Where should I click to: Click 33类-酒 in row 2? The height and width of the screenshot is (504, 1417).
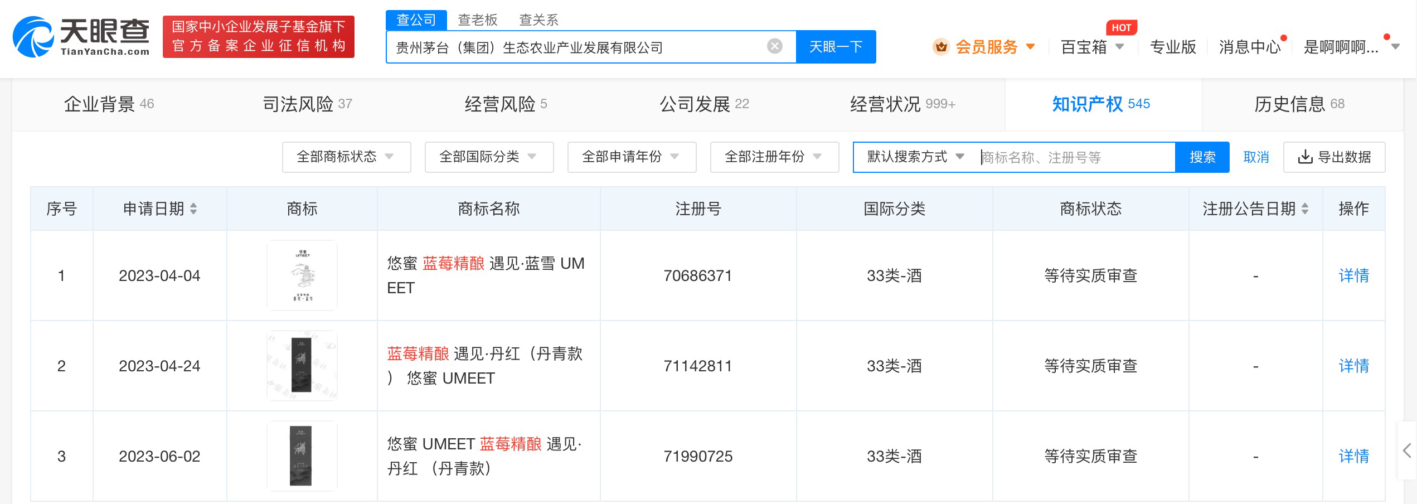point(894,366)
